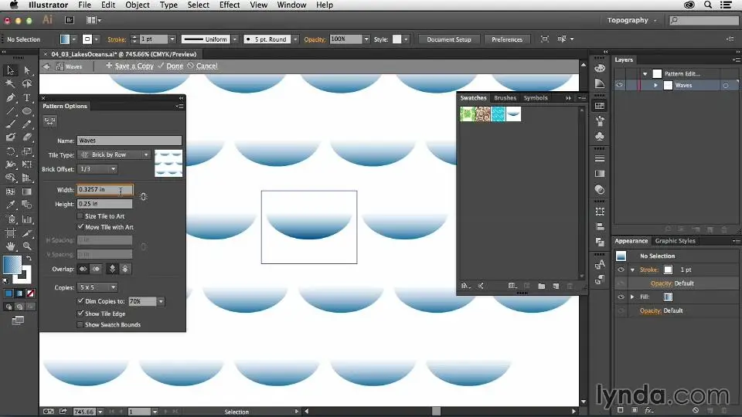Choose the Magic Wand tool
Viewport: 742px width, 417px height.
[x=10, y=84]
